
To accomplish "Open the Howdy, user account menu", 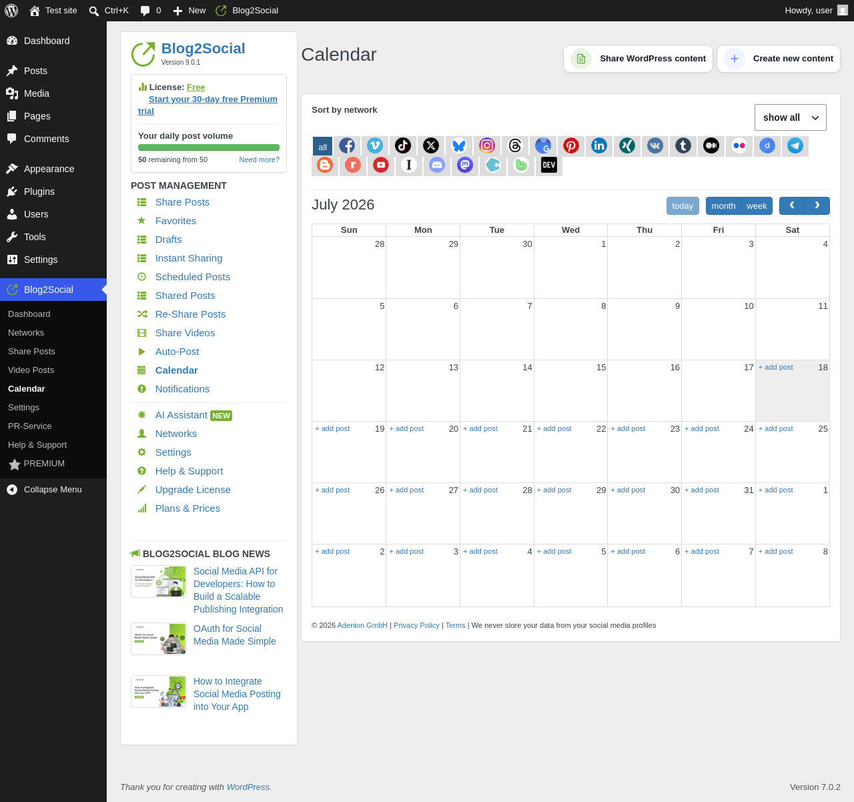I will pos(816,11).
